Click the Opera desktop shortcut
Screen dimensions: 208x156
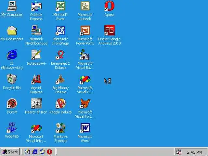point(109,6)
